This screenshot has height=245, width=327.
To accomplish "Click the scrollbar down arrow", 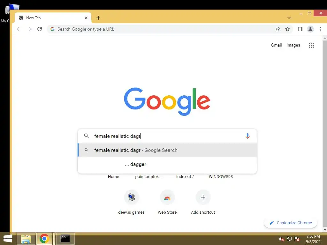I will pos(325,230).
